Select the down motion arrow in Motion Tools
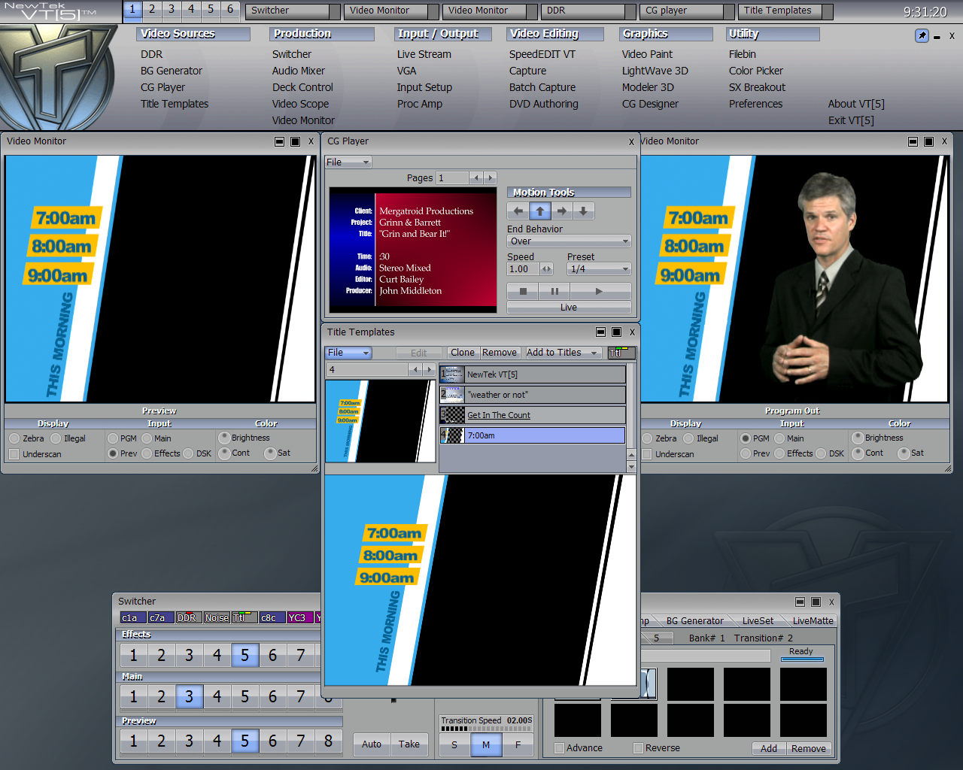Screen dimensions: 963x770 click(583, 211)
